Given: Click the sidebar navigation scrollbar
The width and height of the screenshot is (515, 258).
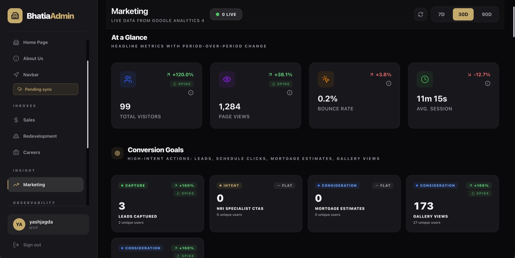Looking at the screenshot, I should (x=88, y=105).
